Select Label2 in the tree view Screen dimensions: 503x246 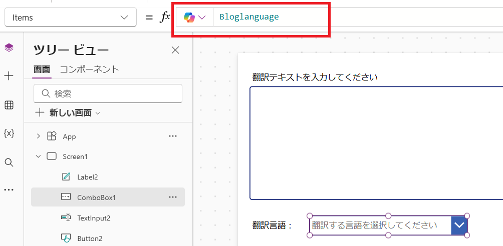87,177
